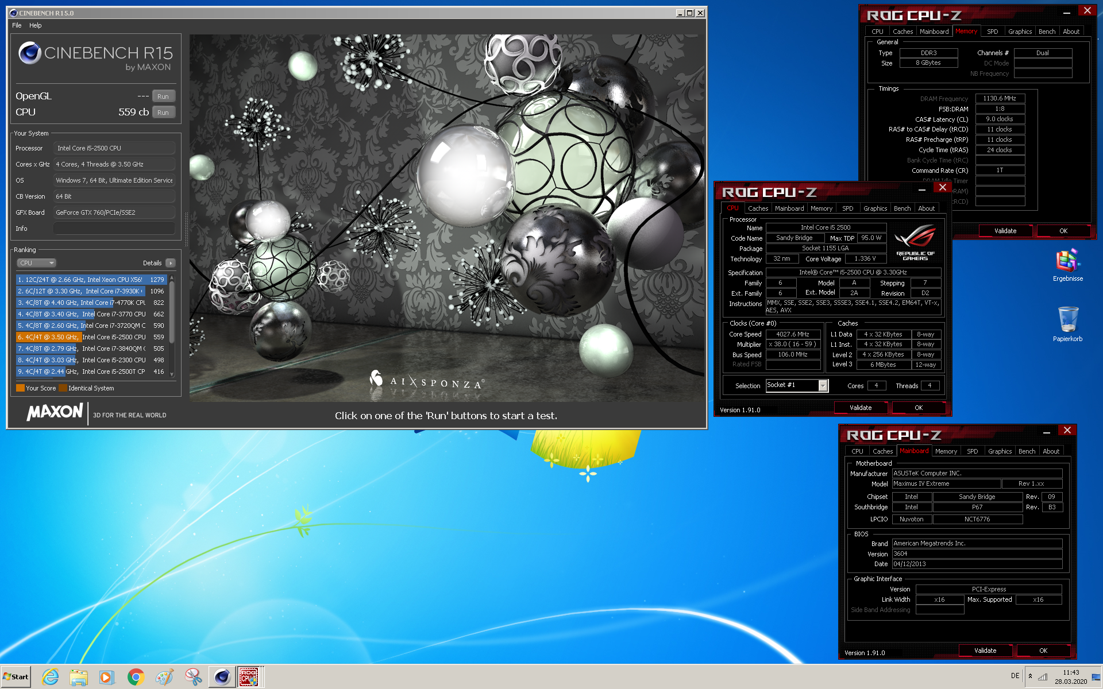Select ranking row i7-3770 662
Image resolution: width=1103 pixels, height=689 pixels.
point(91,314)
